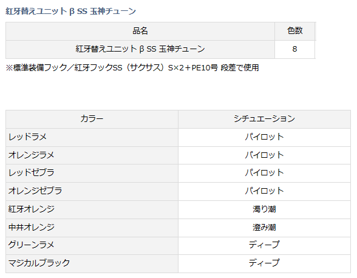357x278 pixels.
Task: Click the カラー column header
Action: click(x=92, y=119)
